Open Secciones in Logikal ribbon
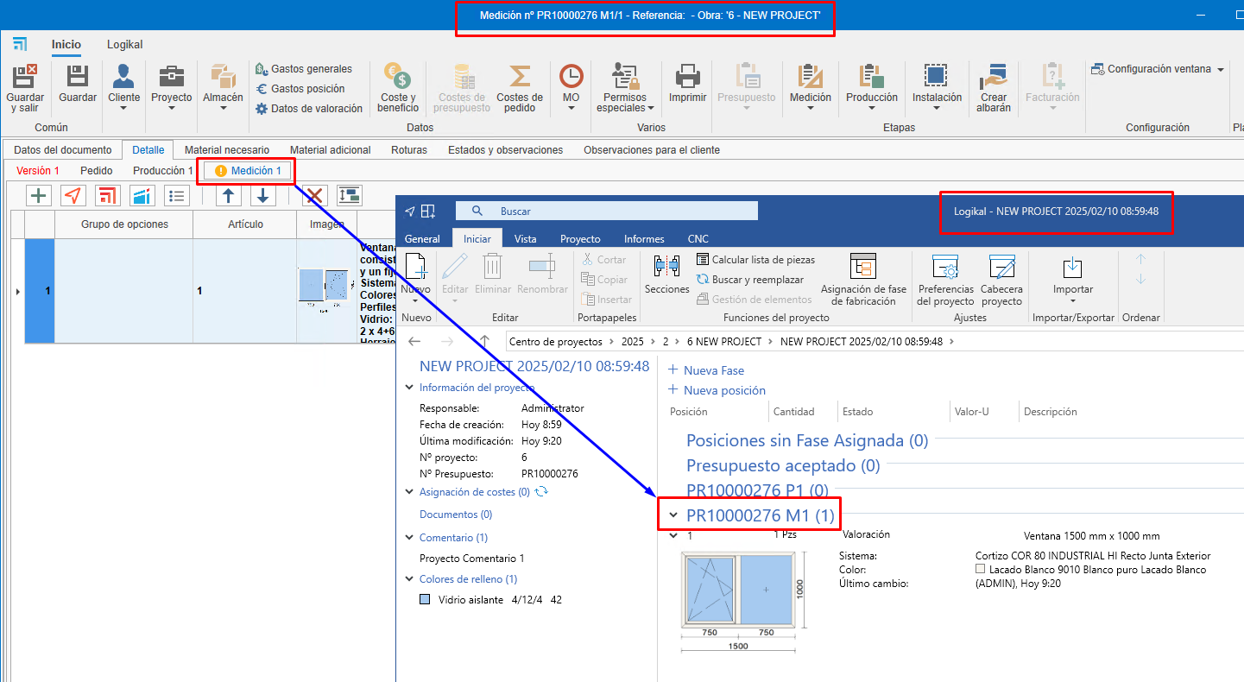This screenshot has height=682, width=1244. point(667,275)
